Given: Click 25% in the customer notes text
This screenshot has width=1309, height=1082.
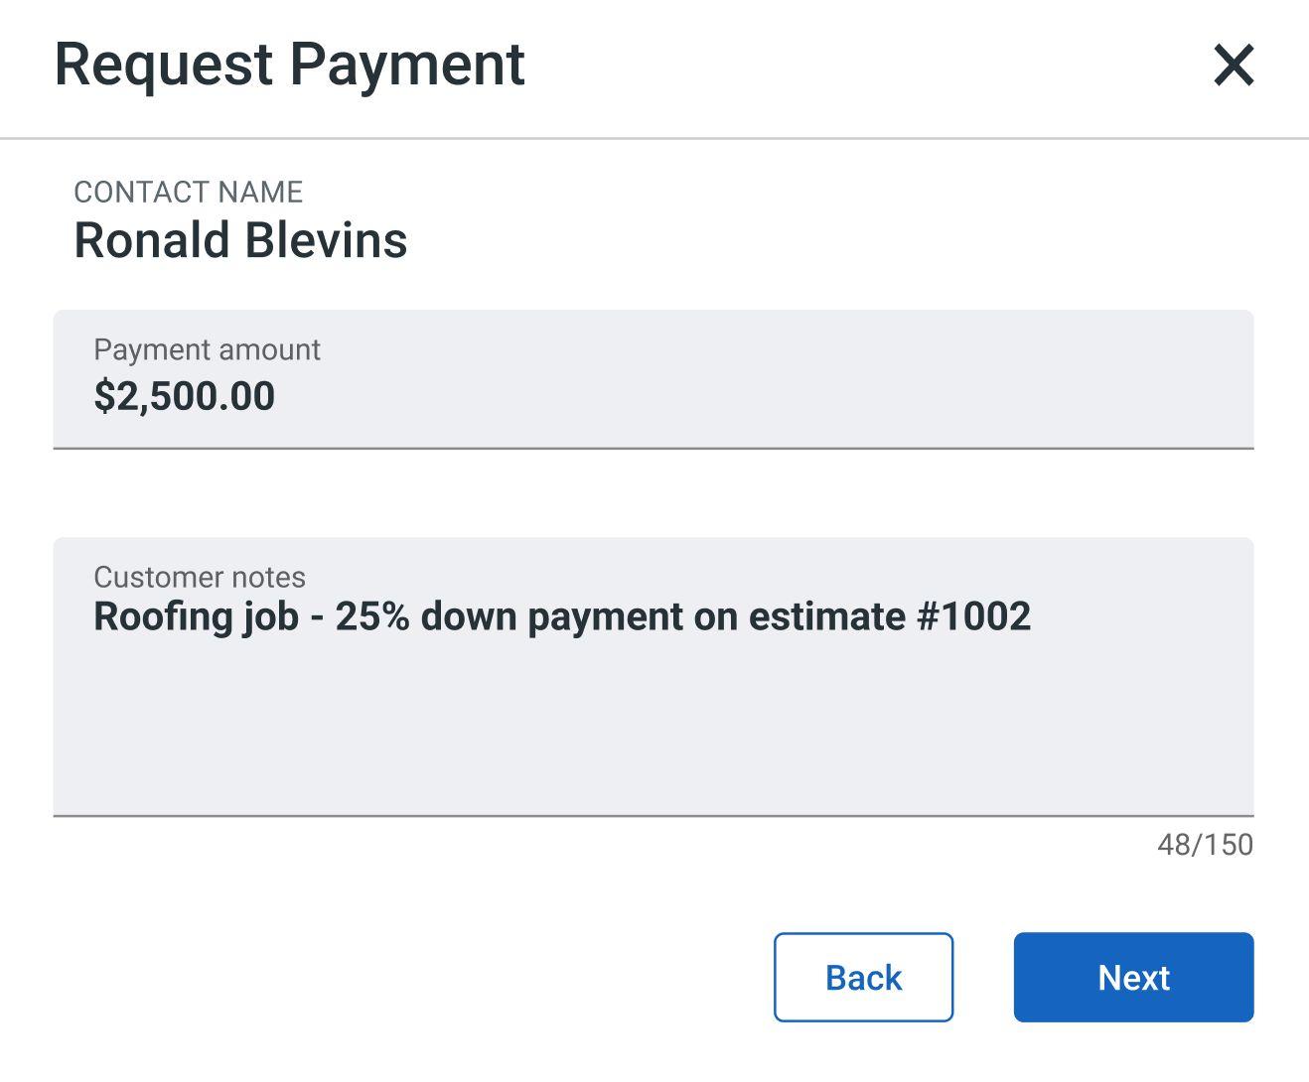Looking at the screenshot, I should click(371, 616).
